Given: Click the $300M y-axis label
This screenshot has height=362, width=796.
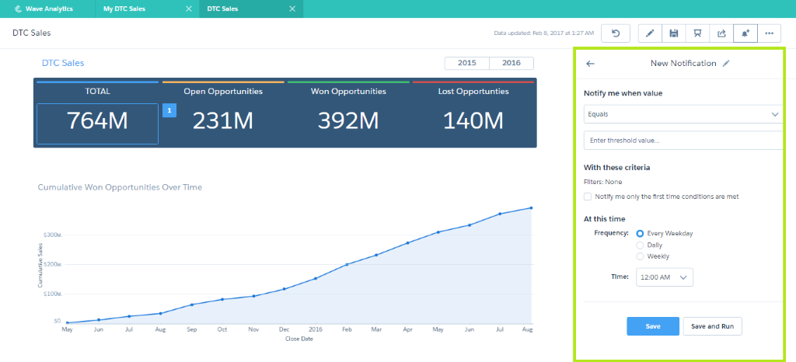Looking at the screenshot, I should click(52, 235).
